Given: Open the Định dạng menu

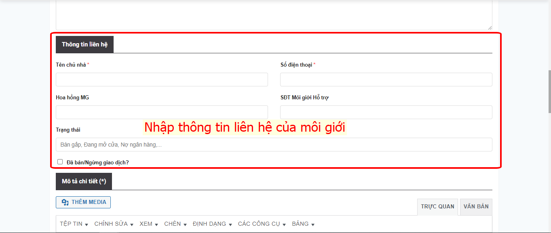Looking at the screenshot, I should (x=212, y=224).
